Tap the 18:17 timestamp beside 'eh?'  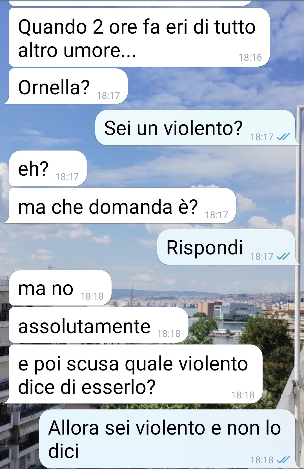67,177
